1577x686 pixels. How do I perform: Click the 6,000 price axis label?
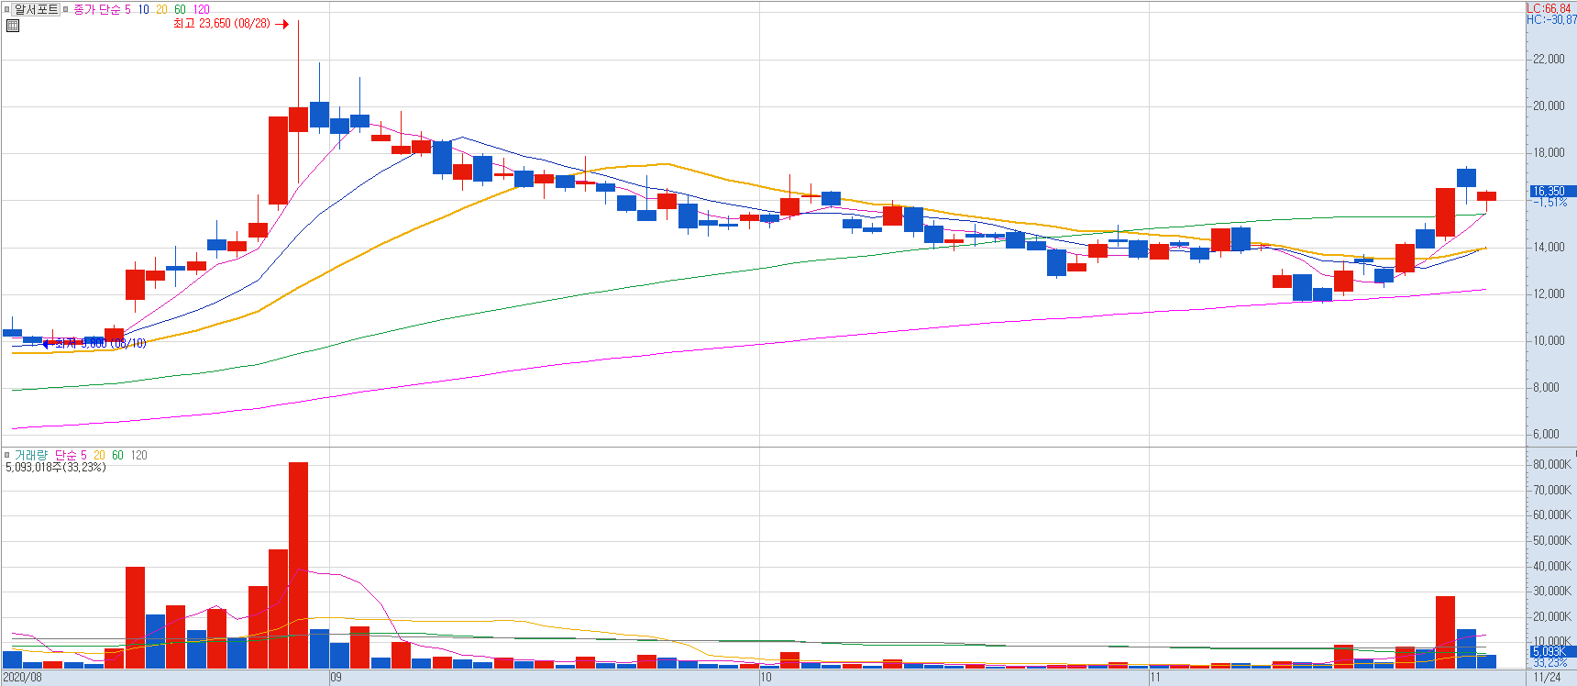point(1546,434)
